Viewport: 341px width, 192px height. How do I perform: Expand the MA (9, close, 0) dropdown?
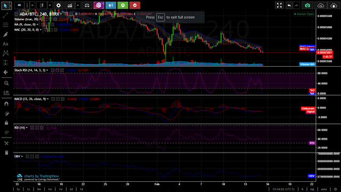coord(38,25)
